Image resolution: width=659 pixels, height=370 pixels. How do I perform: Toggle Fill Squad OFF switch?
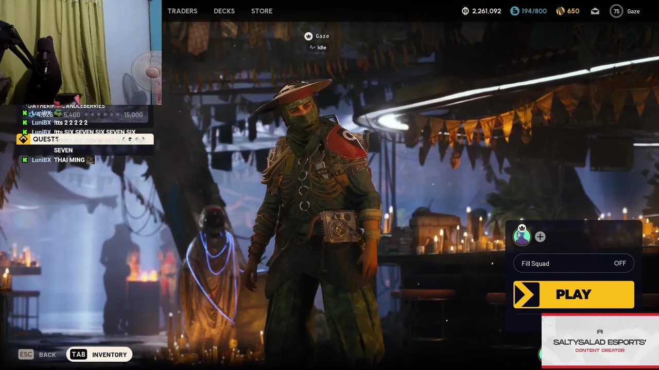point(574,263)
